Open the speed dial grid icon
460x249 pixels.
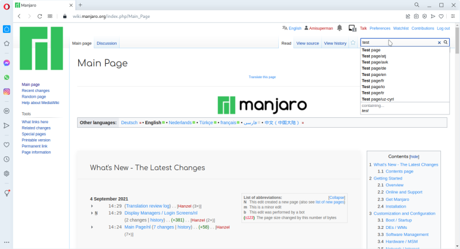click(x=50, y=16)
